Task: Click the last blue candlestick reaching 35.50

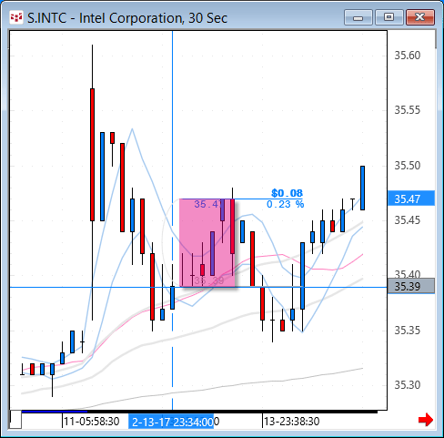Action: 362,188
